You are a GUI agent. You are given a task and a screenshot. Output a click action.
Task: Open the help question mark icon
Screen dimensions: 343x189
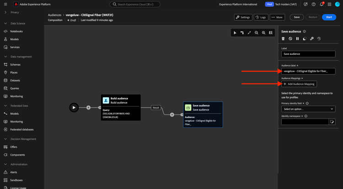pos(313,4)
